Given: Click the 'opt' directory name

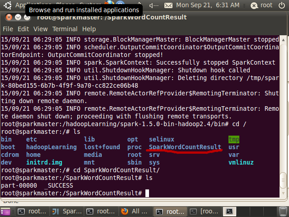Looking at the screenshot, I should coord(133,140).
